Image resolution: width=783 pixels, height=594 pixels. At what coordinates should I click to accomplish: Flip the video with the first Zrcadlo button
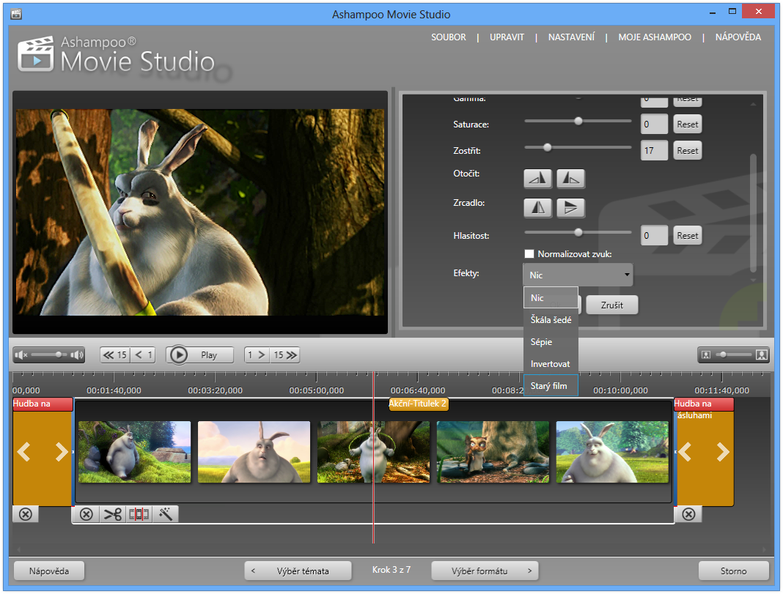(x=537, y=207)
